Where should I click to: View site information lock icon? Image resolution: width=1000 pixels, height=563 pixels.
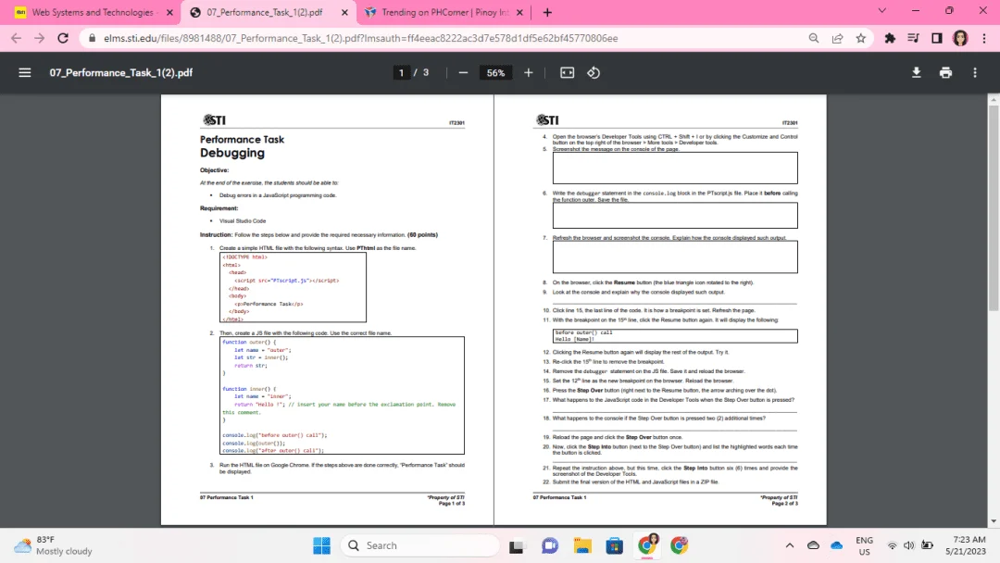pos(92,38)
